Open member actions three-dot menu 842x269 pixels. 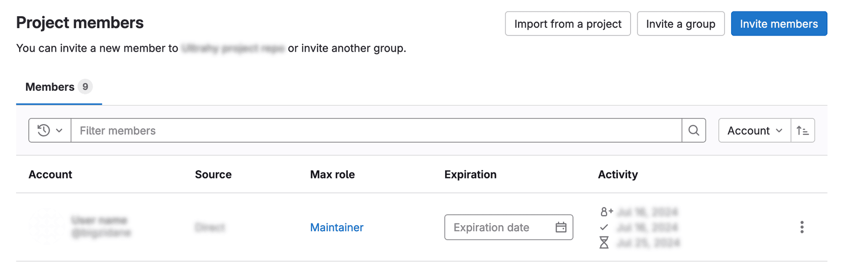802,227
